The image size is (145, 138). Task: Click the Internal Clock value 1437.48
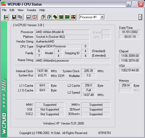42,71
